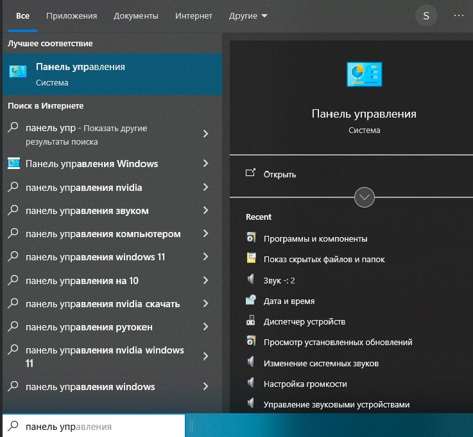Switch to the Документы tab
This screenshot has height=437, width=473.
pos(136,16)
